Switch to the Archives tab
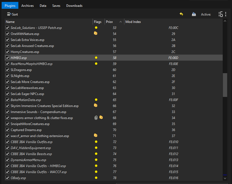The image size is (232, 184). click(27, 6)
